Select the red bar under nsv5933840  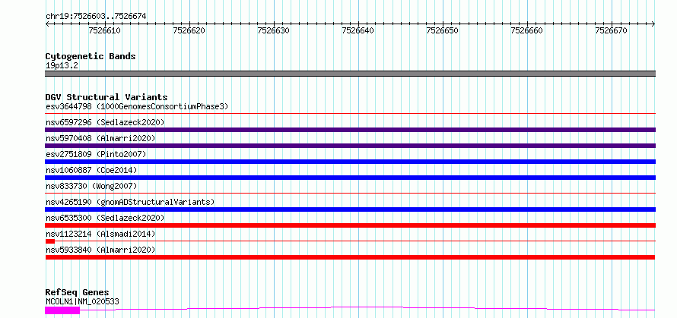pos(350,257)
